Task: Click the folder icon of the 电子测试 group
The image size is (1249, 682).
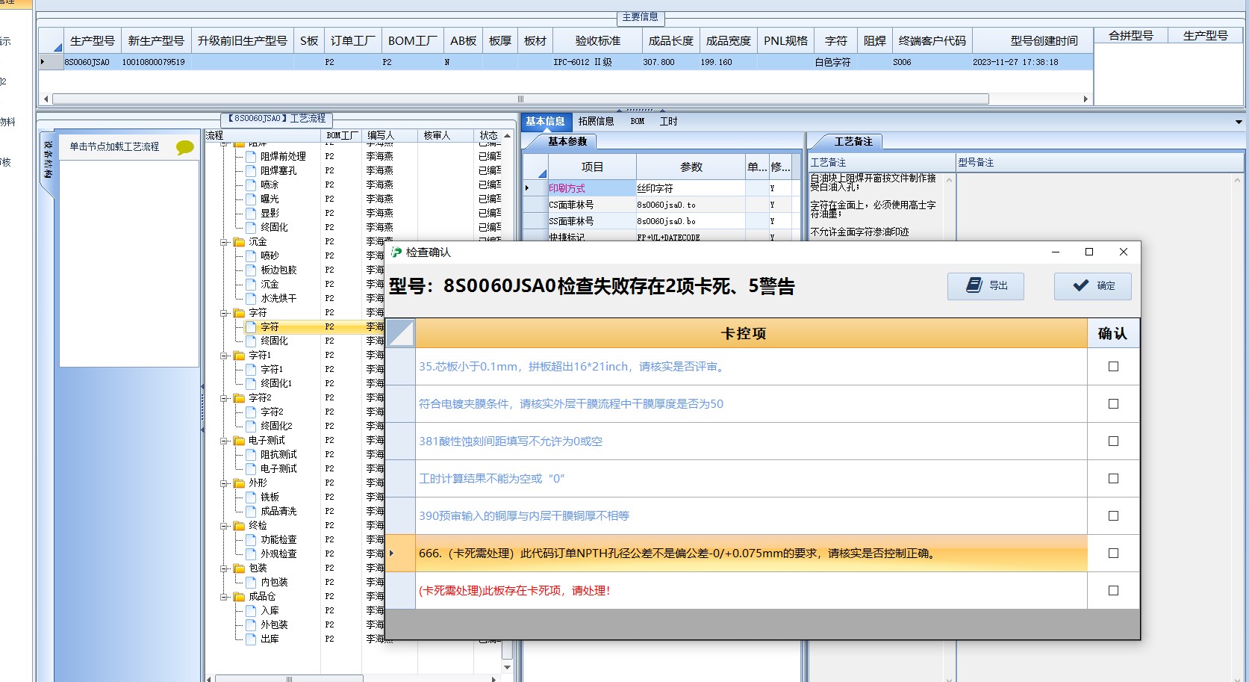Action: [239, 441]
